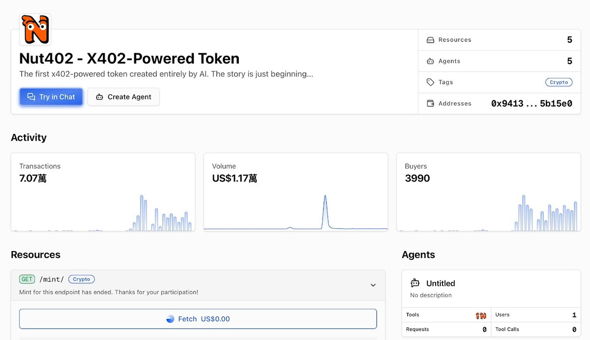Select the Crypto tag in sidebar
The image size is (590, 340).
[x=559, y=82]
